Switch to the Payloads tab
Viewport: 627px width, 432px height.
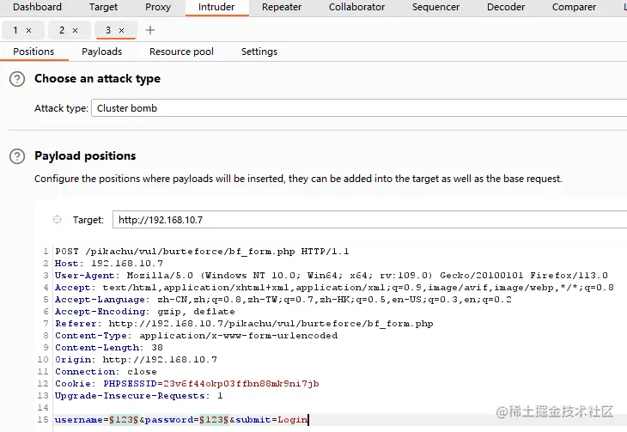point(101,52)
